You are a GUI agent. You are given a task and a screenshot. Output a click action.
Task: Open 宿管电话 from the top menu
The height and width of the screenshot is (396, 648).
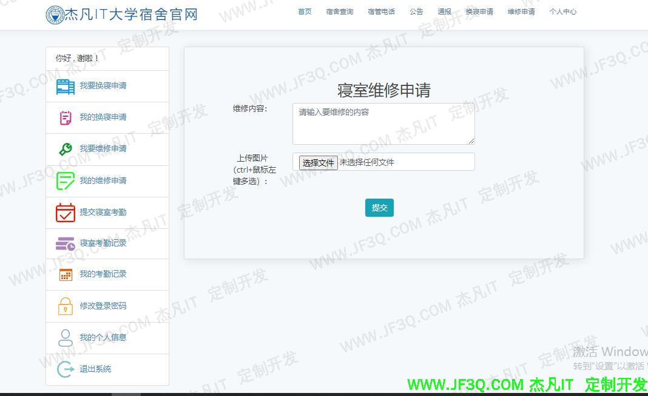(x=381, y=12)
